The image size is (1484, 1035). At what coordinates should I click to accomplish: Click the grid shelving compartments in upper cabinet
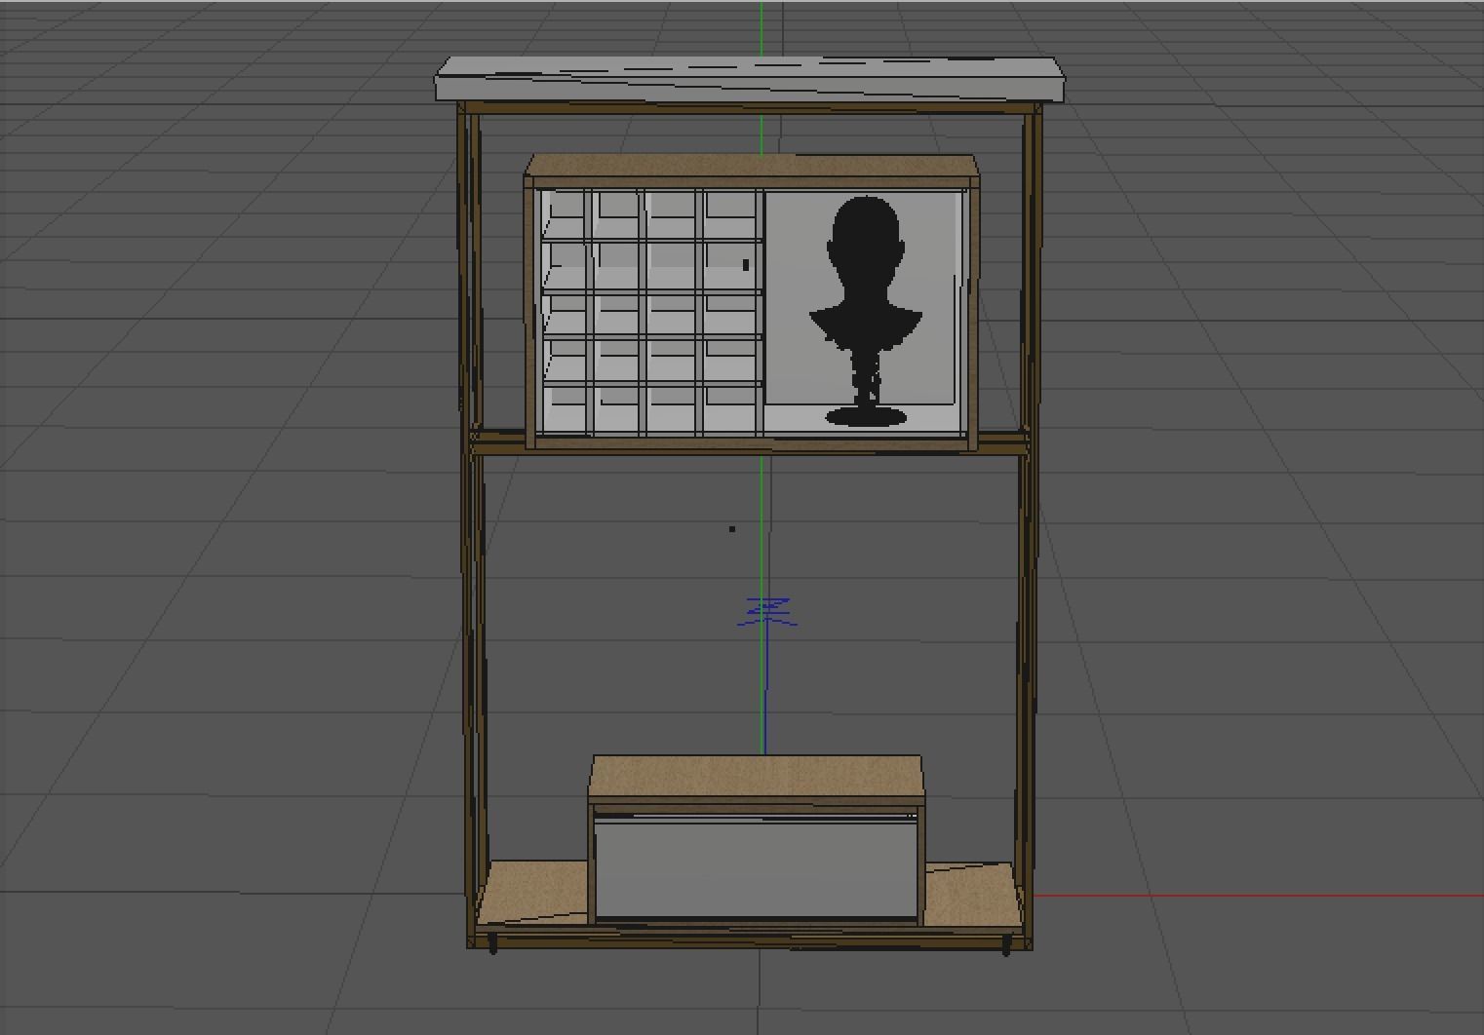pyautogui.click(x=651, y=312)
